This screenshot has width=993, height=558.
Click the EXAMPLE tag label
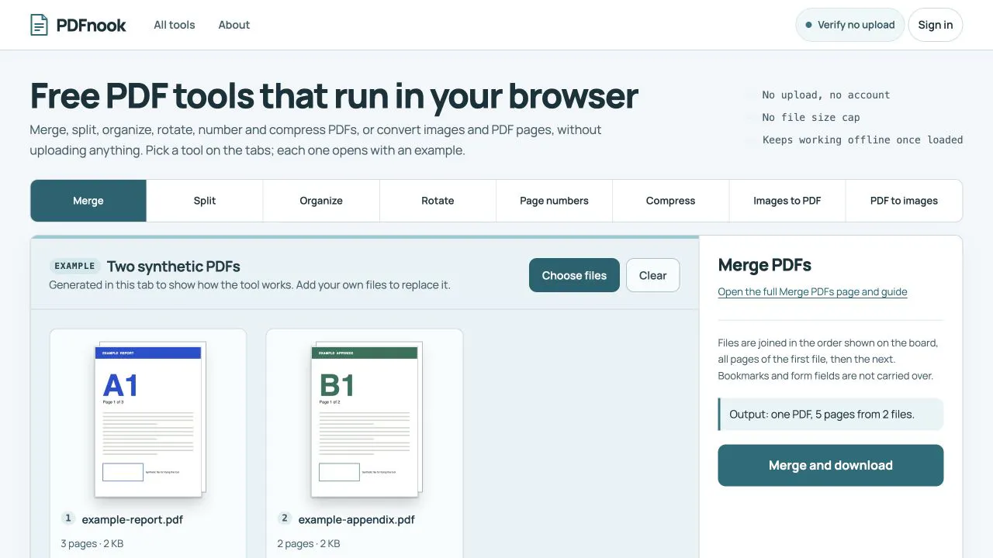[x=74, y=266]
